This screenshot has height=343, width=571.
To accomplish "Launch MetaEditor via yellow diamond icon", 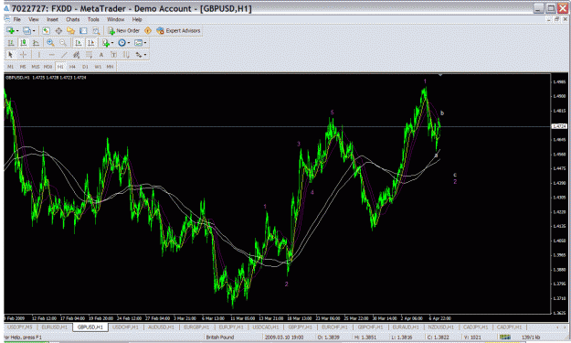I will [x=148, y=30].
